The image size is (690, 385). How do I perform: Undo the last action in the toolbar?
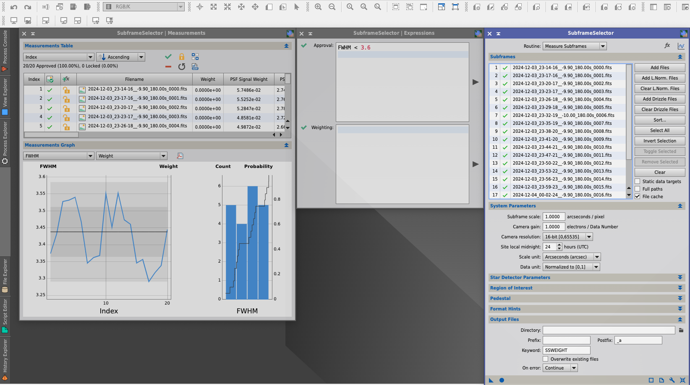click(x=14, y=7)
